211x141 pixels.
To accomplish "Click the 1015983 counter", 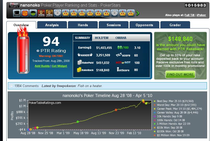I will tap(195, 5).
